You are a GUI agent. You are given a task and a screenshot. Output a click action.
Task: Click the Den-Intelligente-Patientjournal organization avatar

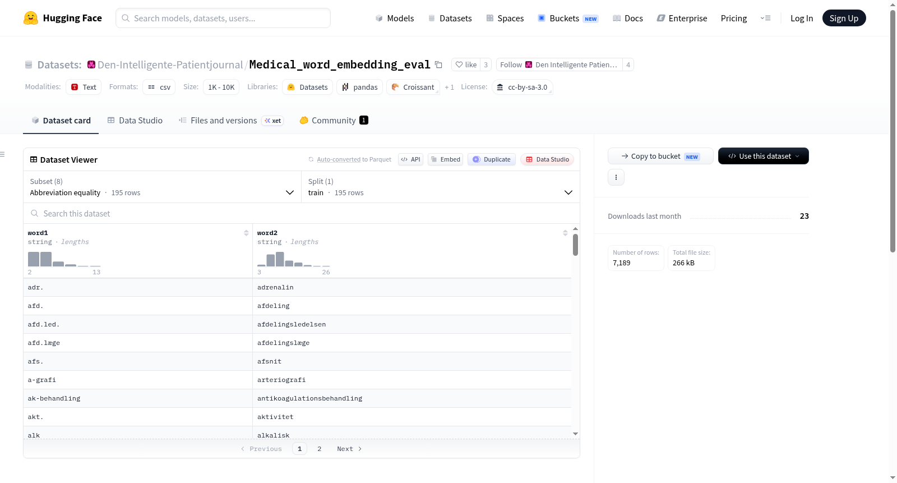(91, 65)
